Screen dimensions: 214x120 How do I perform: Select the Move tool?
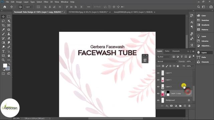click(3, 17)
